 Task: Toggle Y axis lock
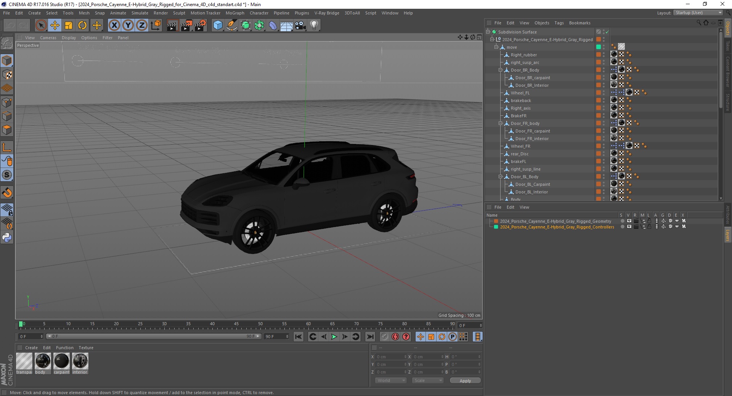pos(128,26)
